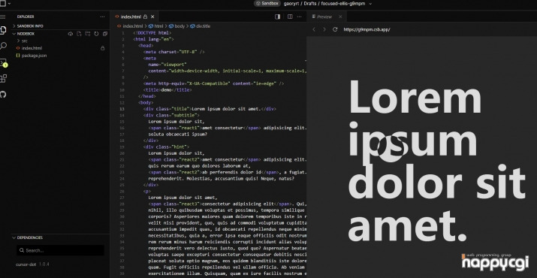The width and height of the screenshot is (537, 278).
Task: Click the focused-ellis-g9mpm sandbox name
Action: coord(342,4)
